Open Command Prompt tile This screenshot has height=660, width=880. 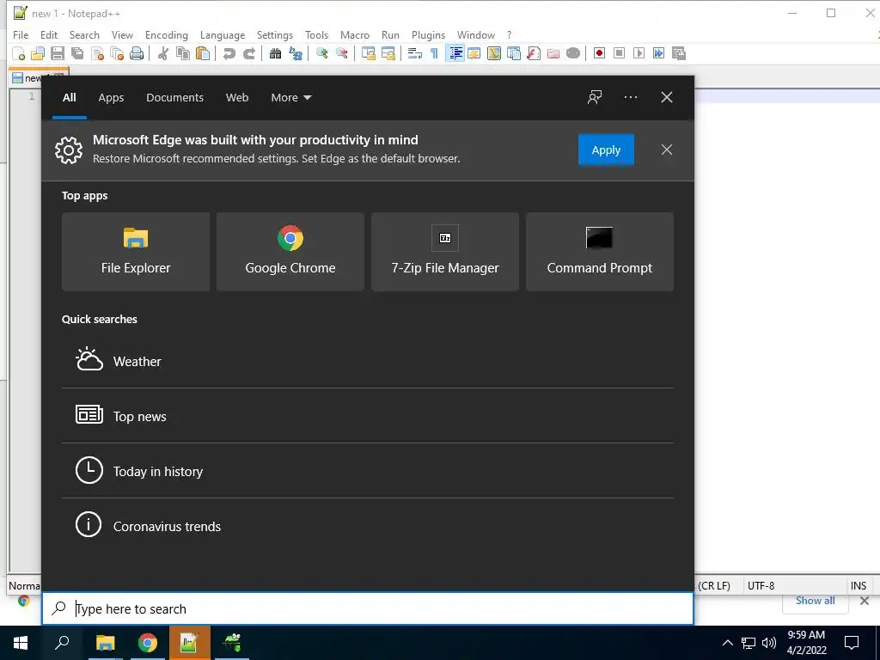coord(599,252)
